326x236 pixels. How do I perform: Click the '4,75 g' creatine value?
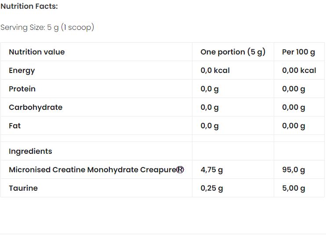(x=211, y=170)
